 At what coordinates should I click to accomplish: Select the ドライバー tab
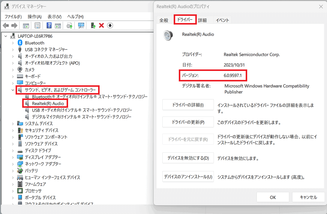pos(185,19)
